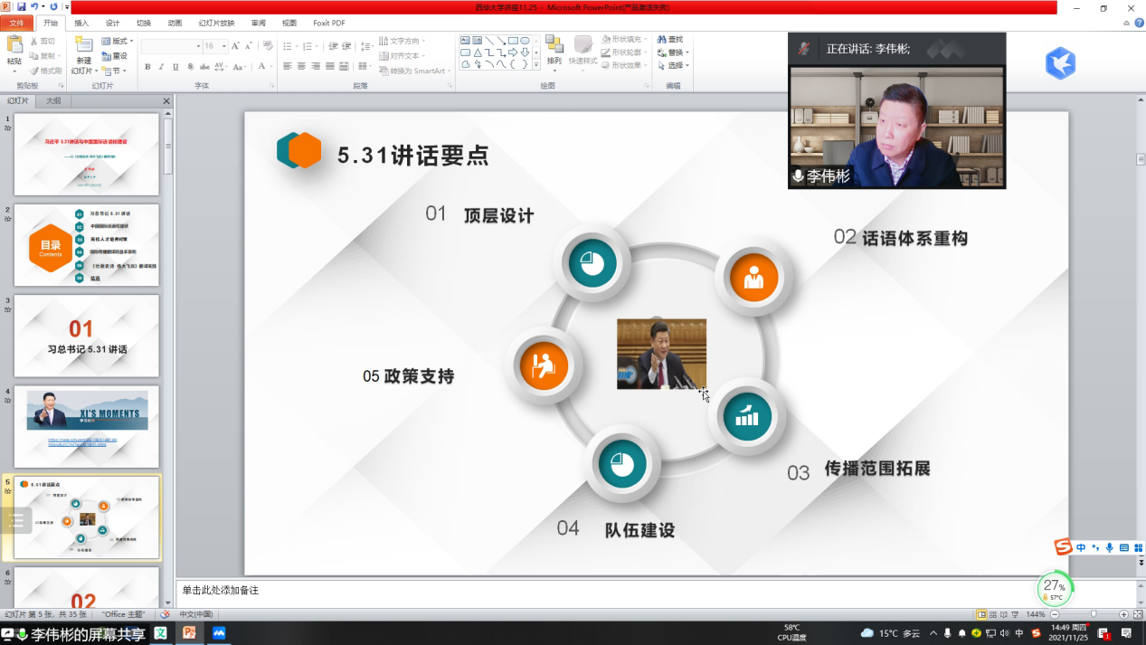
Task: Toggle underline text formatting
Action: tap(175, 67)
